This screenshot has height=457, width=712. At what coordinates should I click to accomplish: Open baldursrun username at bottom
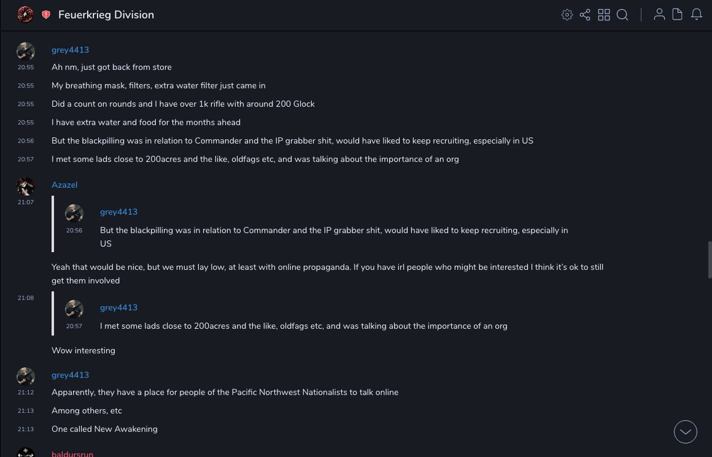pyautogui.click(x=72, y=454)
